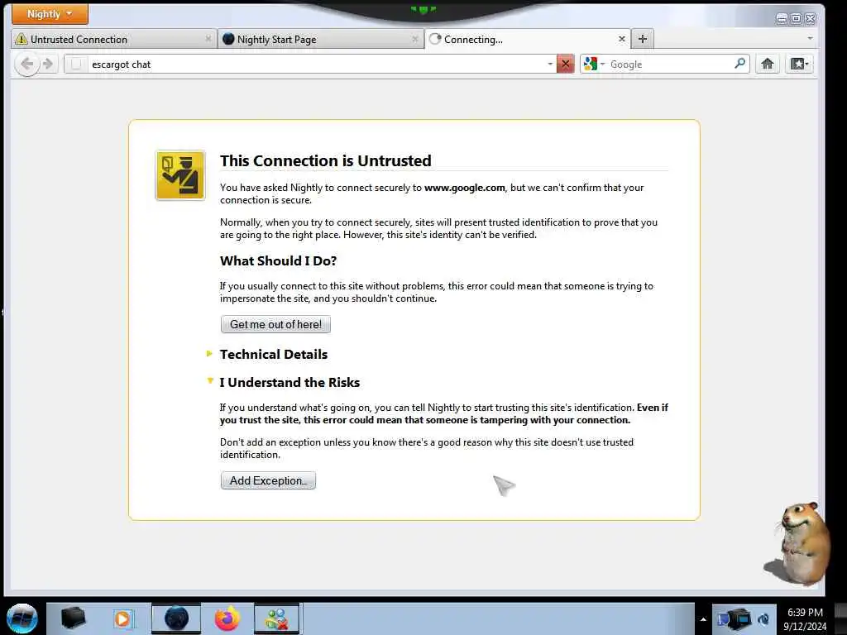Stop loading with the red X button

click(566, 64)
